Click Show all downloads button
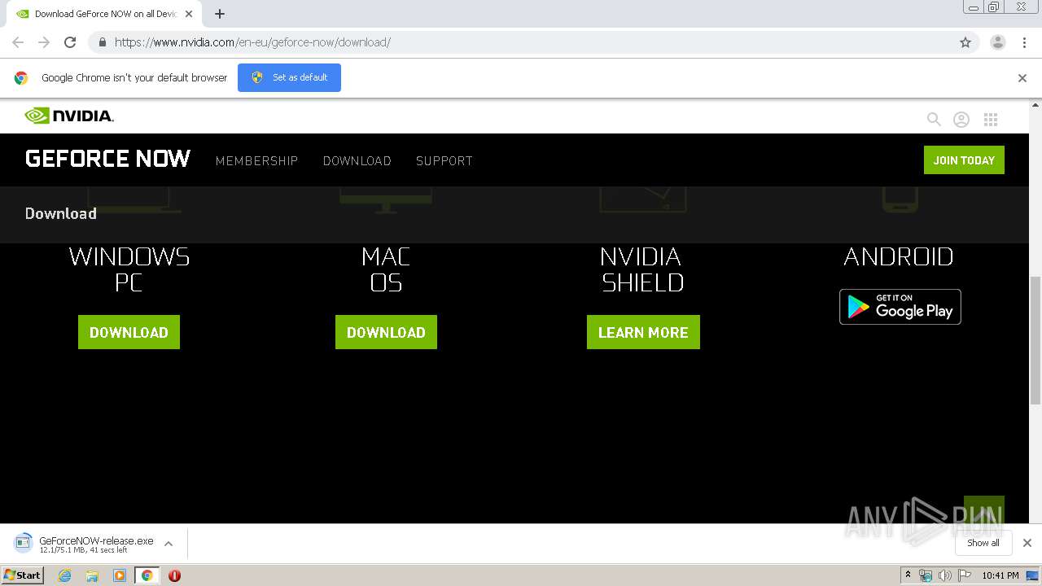Screen dimensions: 1042x586 [x=983, y=543]
